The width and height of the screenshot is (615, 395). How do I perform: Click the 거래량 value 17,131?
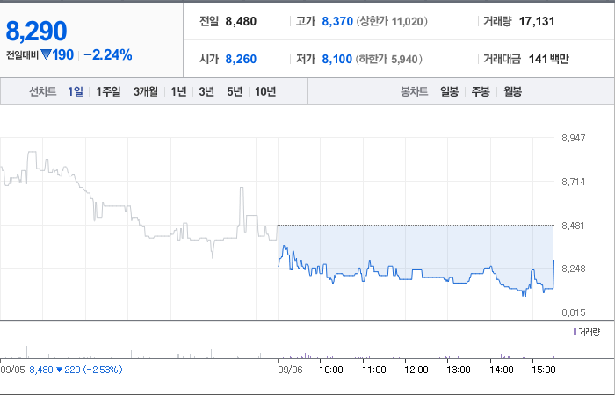coord(537,21)
